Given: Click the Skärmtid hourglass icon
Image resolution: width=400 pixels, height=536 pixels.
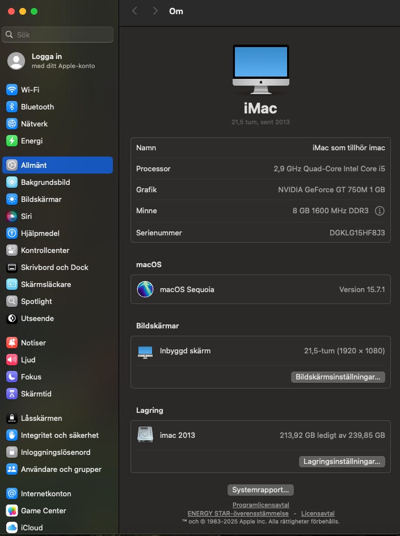Looking at the screenshot, I should coord(12,394).
